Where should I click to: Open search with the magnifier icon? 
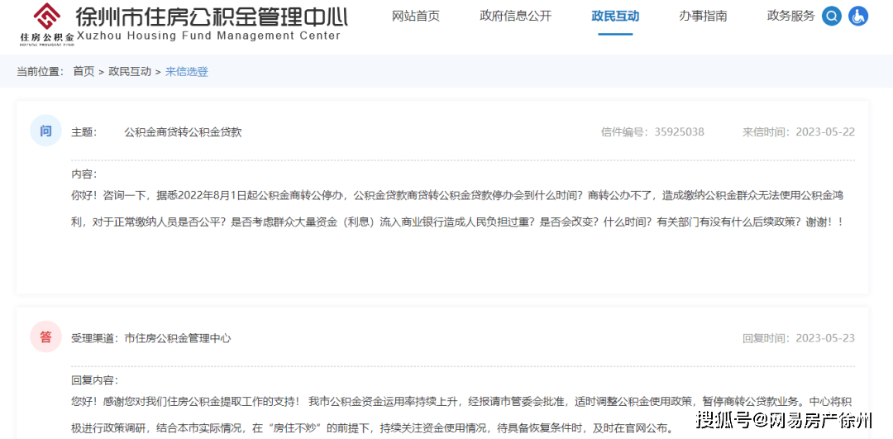(x=832, y=16)
